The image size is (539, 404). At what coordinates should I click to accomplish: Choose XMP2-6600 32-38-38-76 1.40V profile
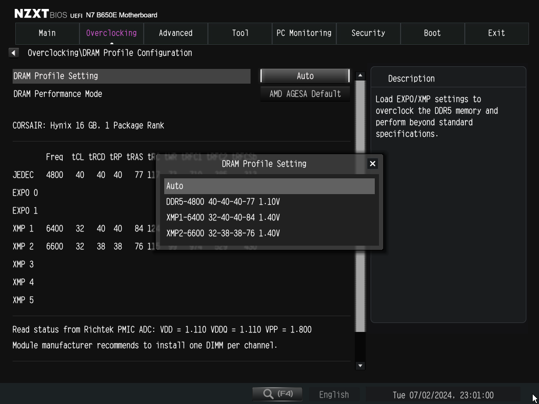pyautogui.click(x=269, y=233)
